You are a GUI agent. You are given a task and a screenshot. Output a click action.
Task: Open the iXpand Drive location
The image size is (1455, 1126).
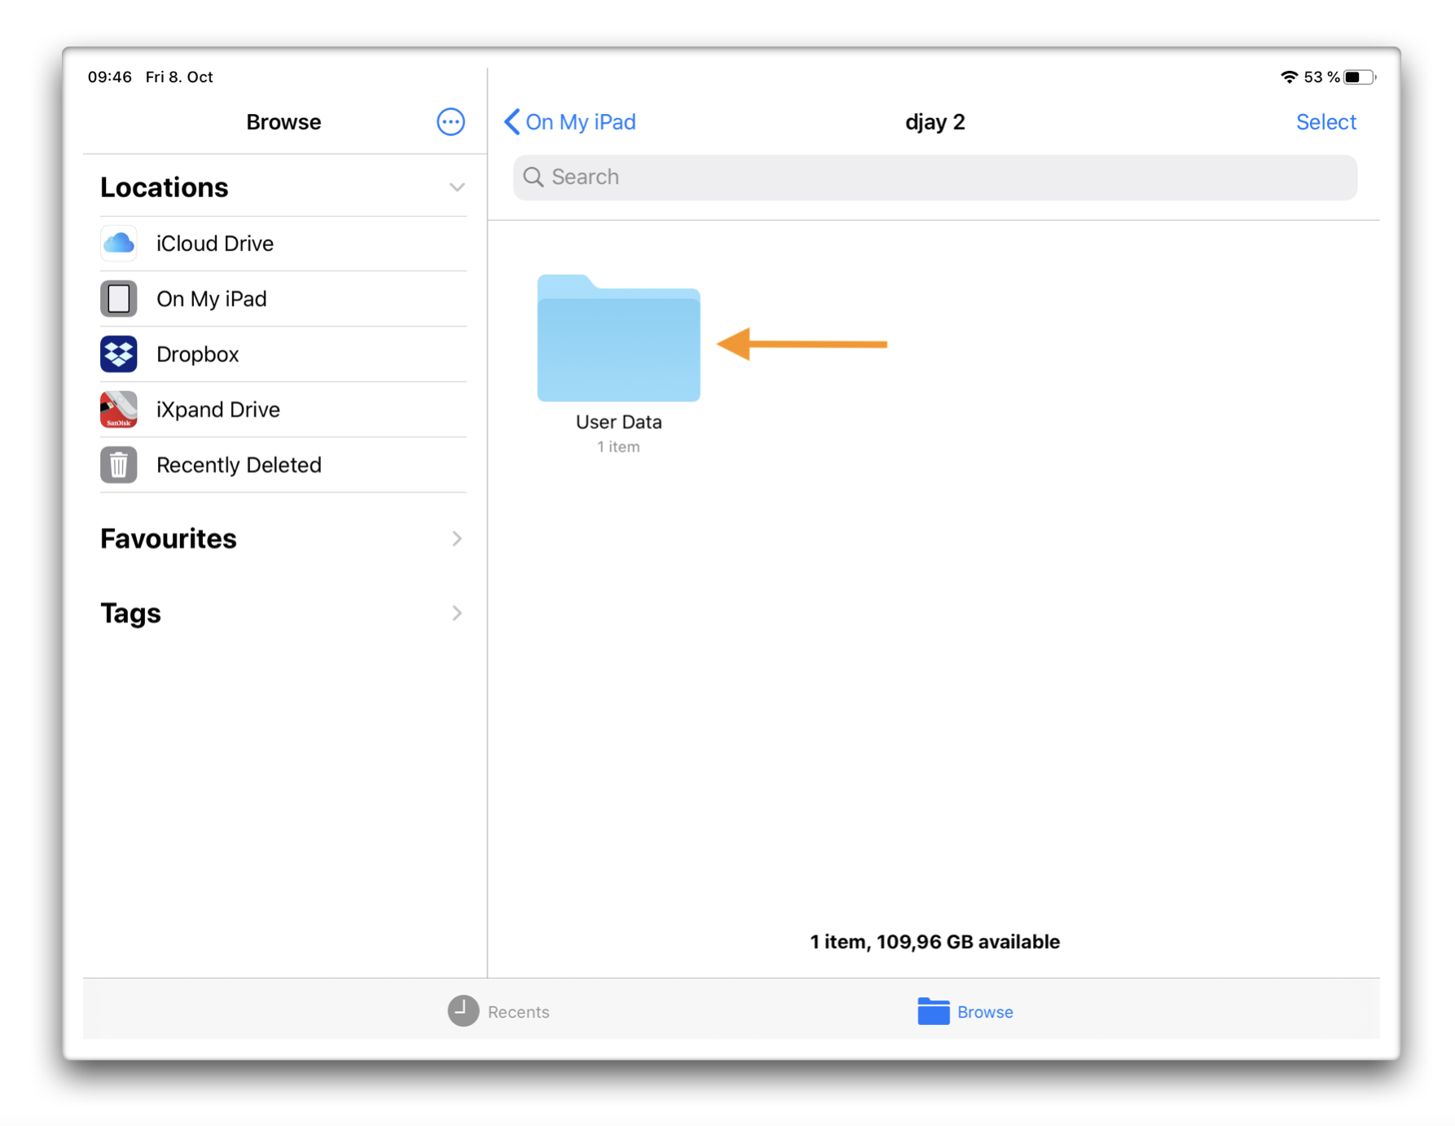coord(218,409)
